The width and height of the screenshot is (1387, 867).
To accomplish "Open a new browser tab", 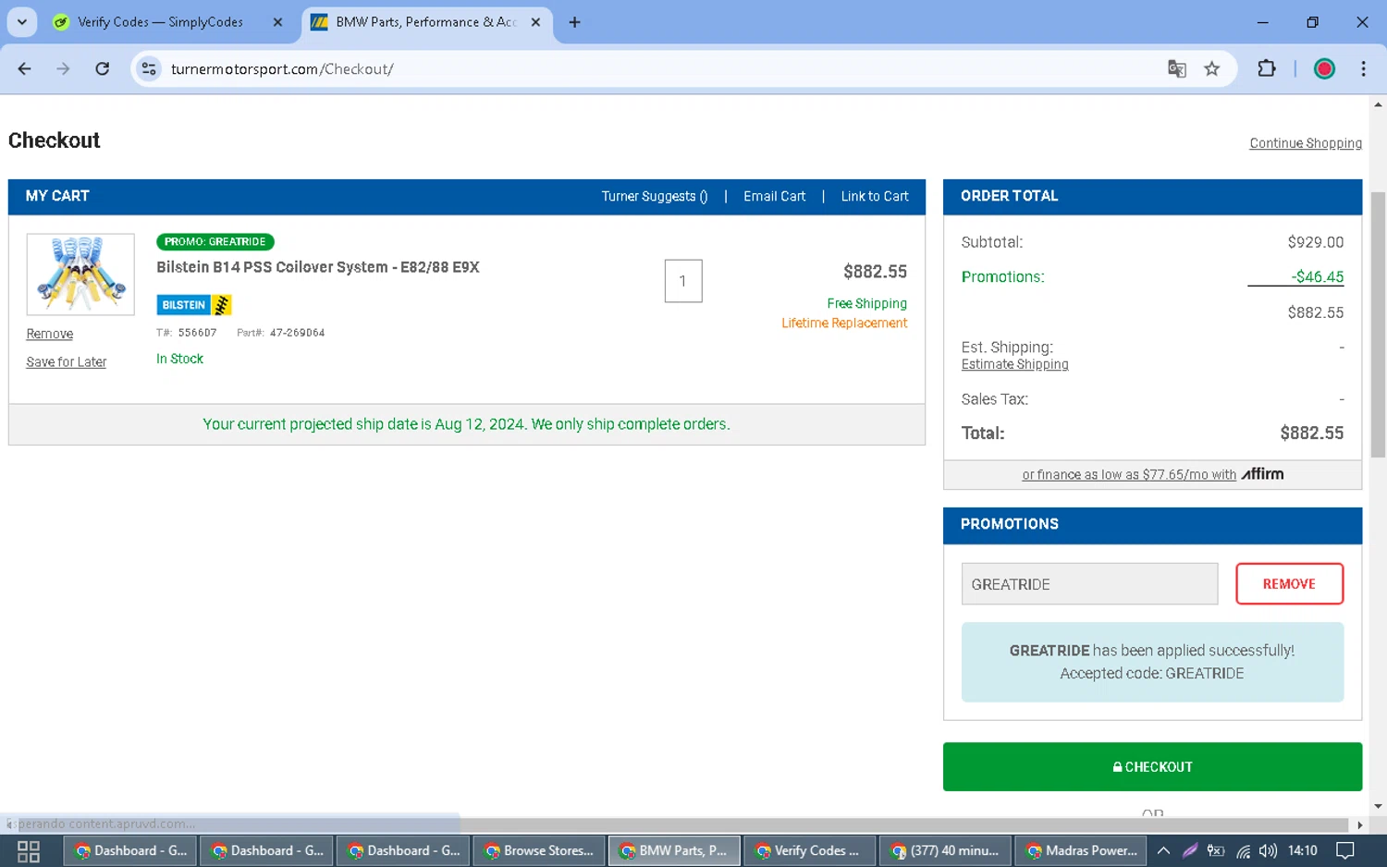I will [x=574, y=22].
